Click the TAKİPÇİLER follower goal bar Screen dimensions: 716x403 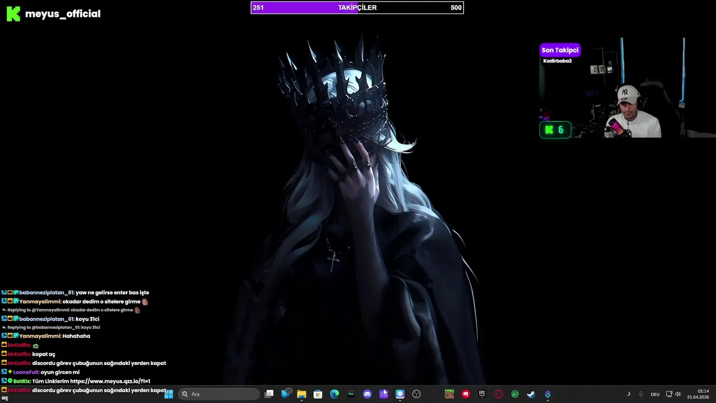point(357,7)
